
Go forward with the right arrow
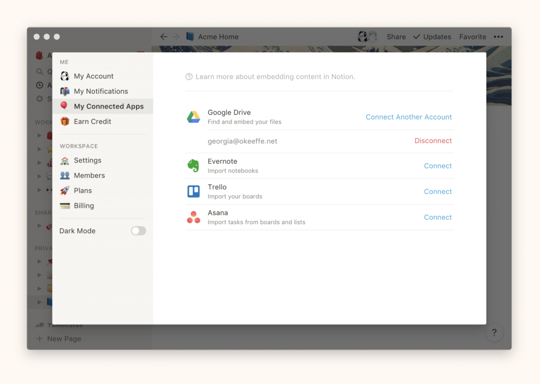tap(176, 37)
